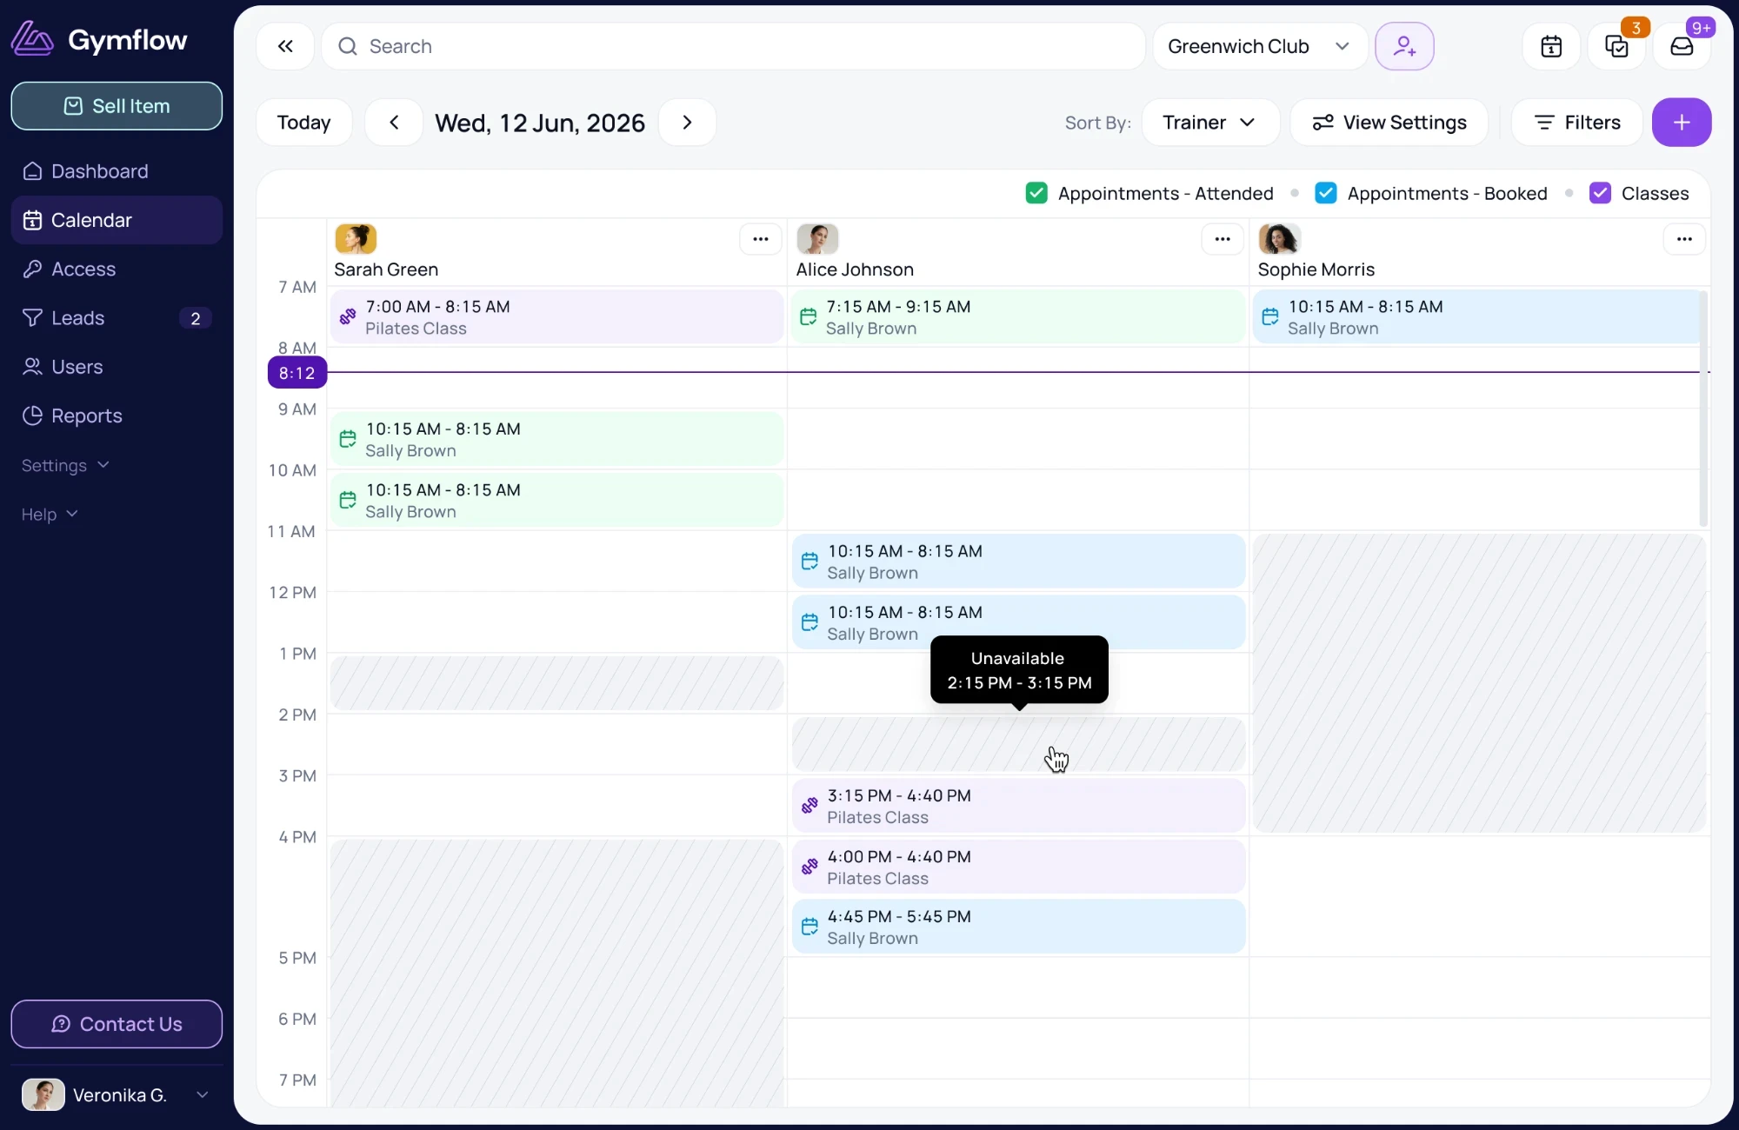Viewport: 1739px width, 1130px height.
Task: Click Alice Johnson's avatar
Action: pyautogui.click(x=817, y=238)
